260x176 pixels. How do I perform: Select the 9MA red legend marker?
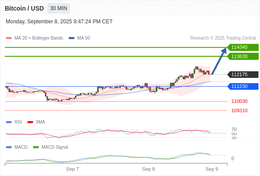[30, 122]
